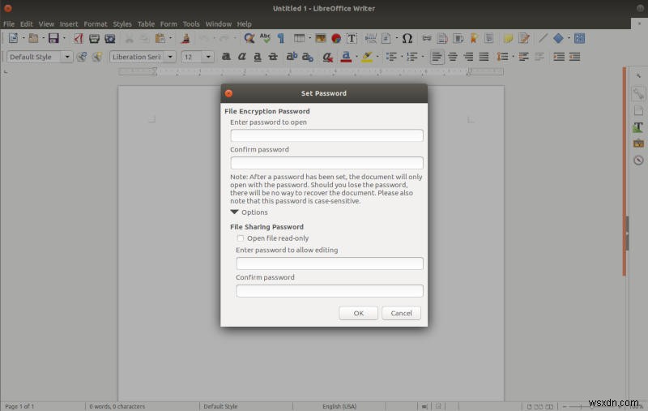
Task: Select Clone Formatting paintbrush
Action: point(185,38)
